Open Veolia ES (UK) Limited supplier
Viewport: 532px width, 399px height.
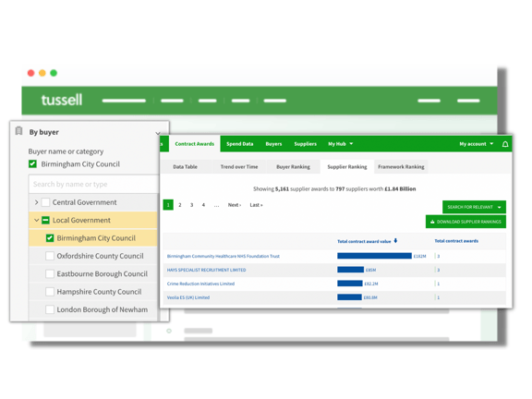(x=188, y=297)
